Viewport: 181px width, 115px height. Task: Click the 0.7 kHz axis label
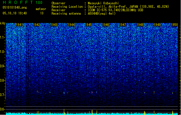tap(2, 95)
